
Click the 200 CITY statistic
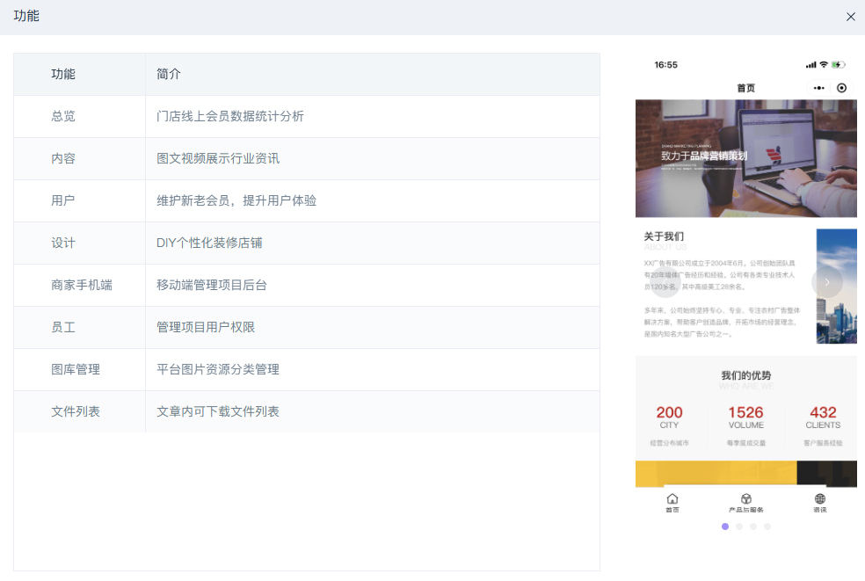(x=669, y=418)
